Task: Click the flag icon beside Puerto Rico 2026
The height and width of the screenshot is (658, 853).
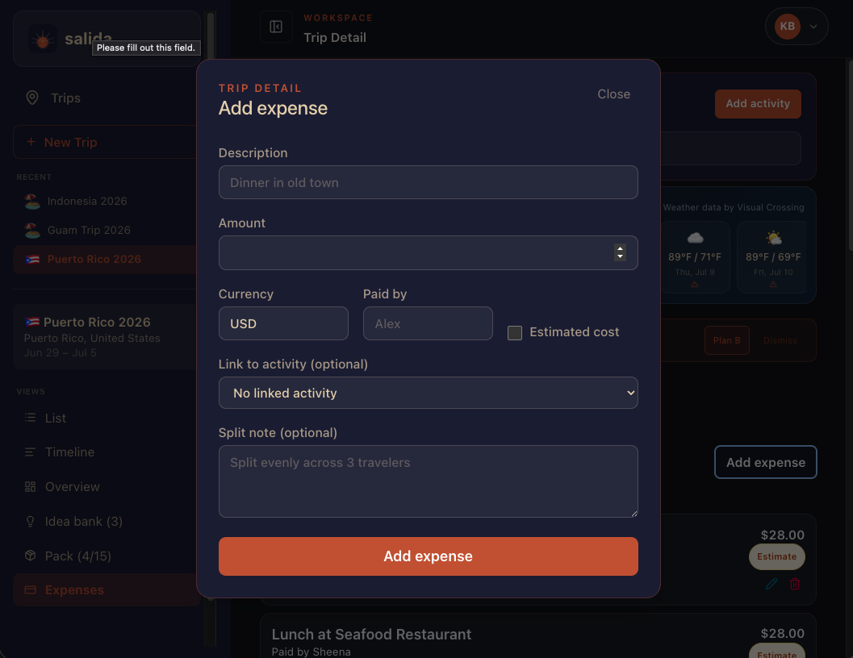Action: 32,260
